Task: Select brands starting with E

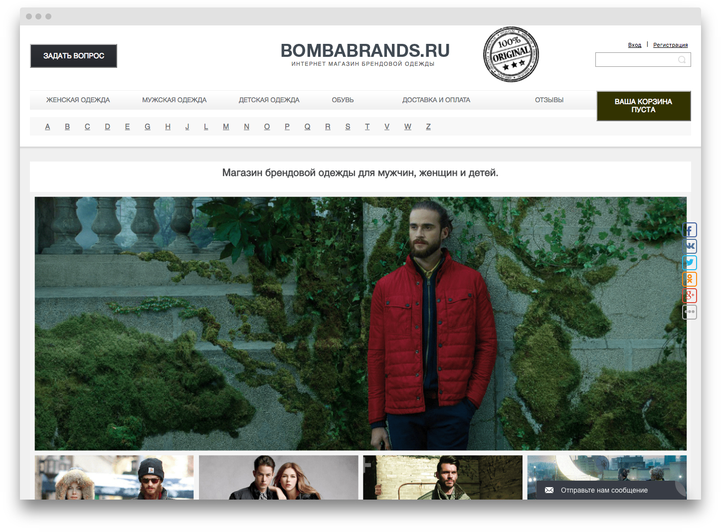Action: click(x=127, y=127)
